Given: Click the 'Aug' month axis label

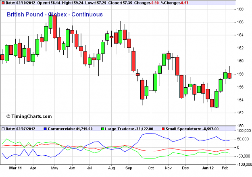Looking at the screenshot, I should (x=111, y=168).
